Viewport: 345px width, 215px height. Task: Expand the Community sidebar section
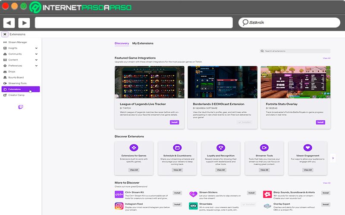tap(36, 54)
